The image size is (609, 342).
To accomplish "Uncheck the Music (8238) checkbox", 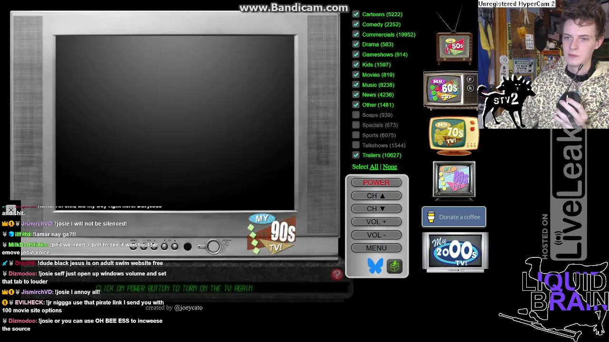I will (x=356, y=85).
